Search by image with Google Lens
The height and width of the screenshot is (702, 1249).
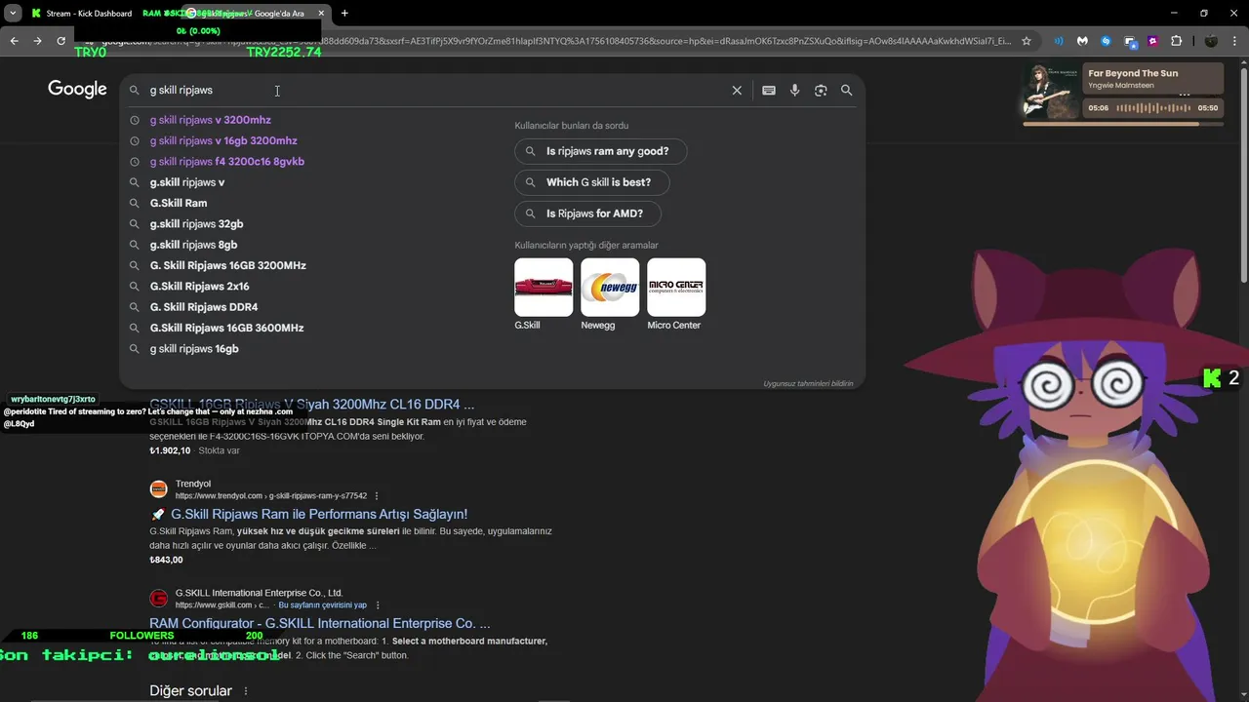821,90
